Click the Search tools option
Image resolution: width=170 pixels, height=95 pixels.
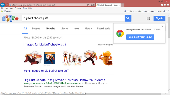click(104, 28)
